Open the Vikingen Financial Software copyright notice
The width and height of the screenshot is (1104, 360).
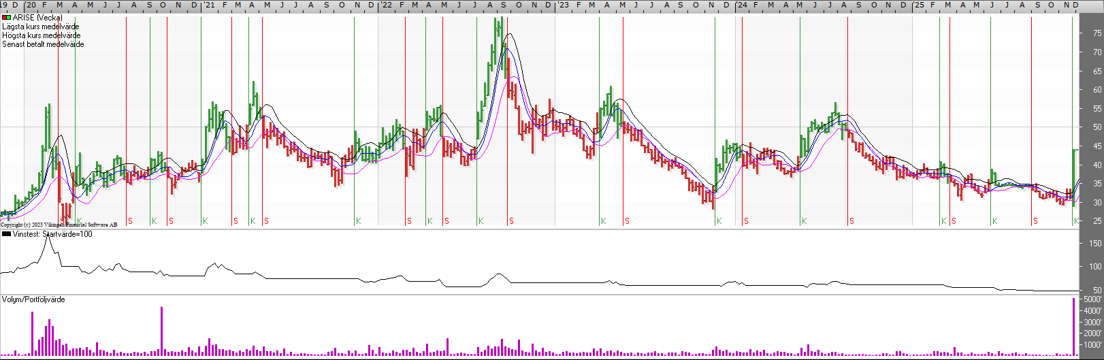click(x=59, y=225)
